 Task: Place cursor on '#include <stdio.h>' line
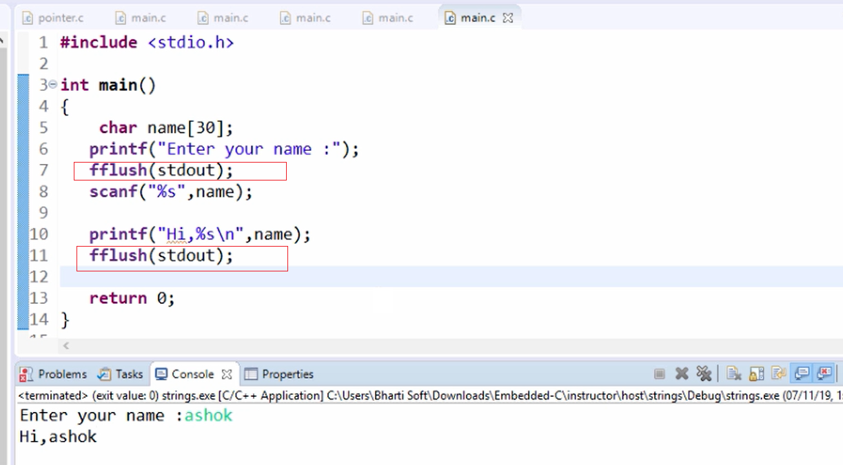[x=147, y=43]
